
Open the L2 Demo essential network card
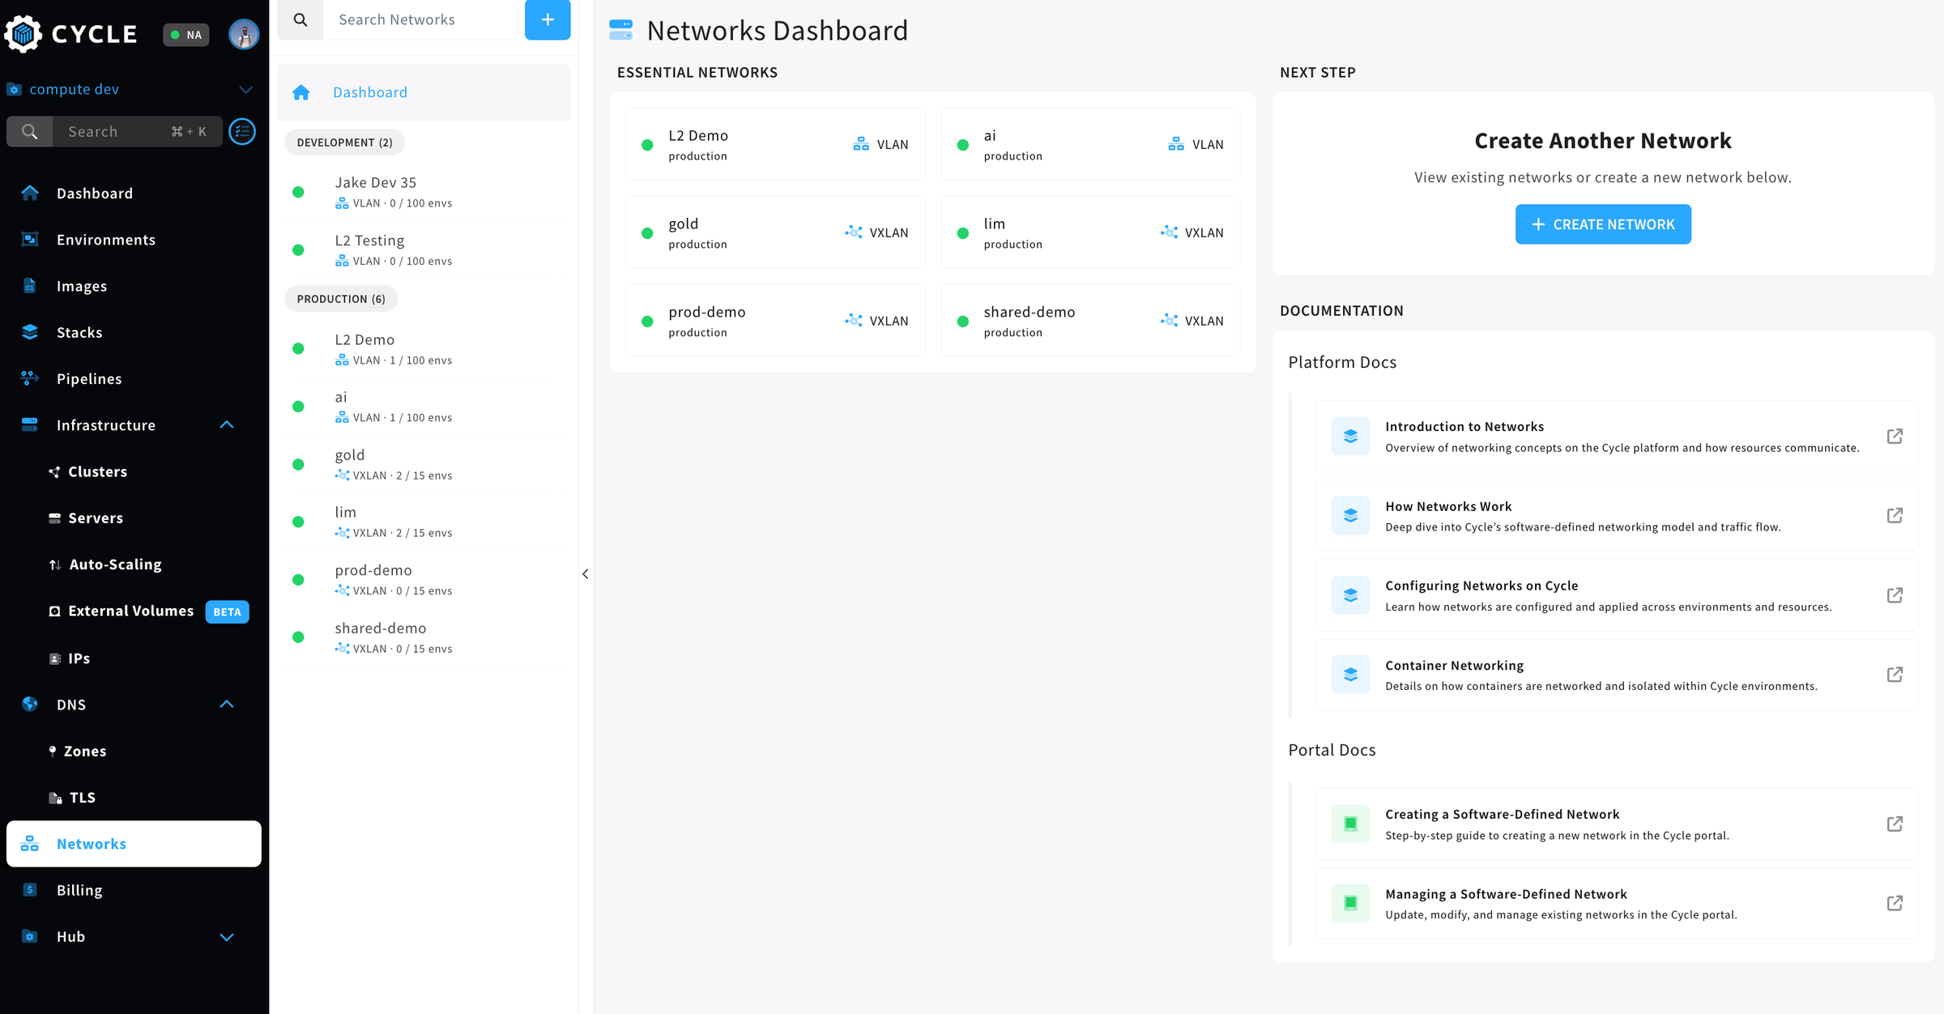[775, 144]
